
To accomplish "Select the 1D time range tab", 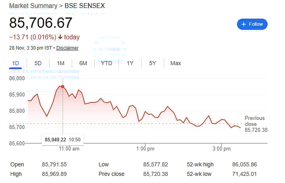I will click(15, 63).
